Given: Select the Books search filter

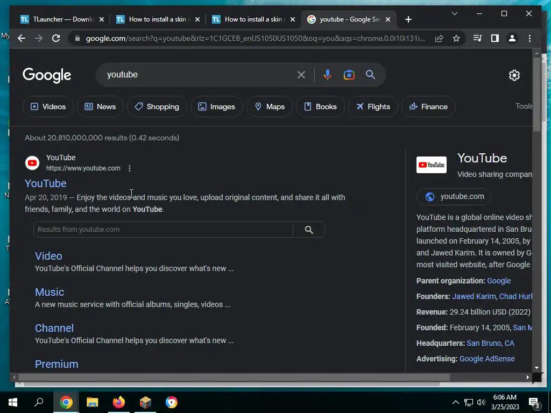Looking at the screenshot, I should coord(320,106).
